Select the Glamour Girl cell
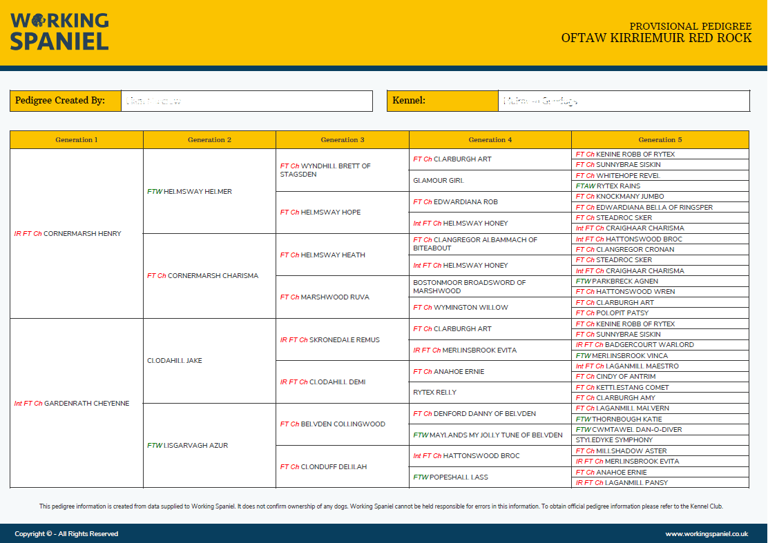768x543 pixels. [439, 181]
